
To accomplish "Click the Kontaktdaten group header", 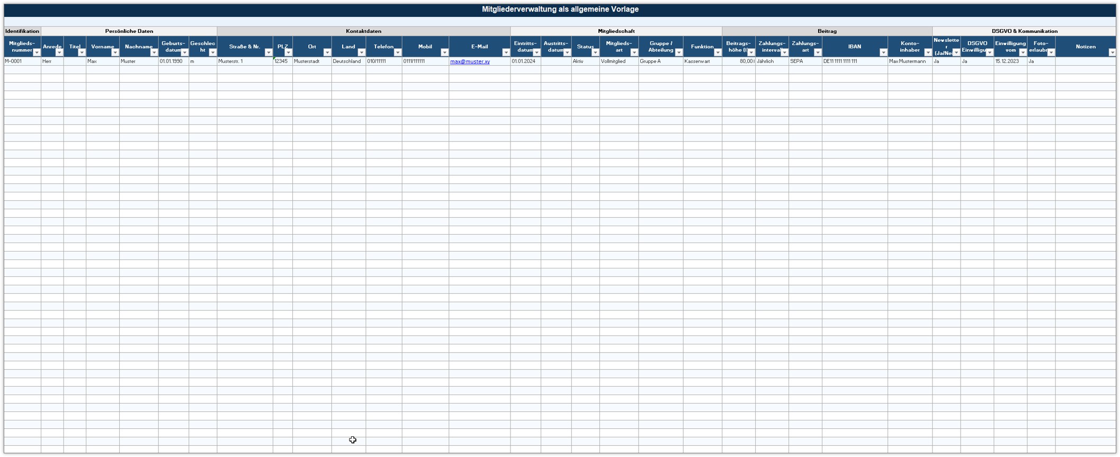I will pos(363,31).
